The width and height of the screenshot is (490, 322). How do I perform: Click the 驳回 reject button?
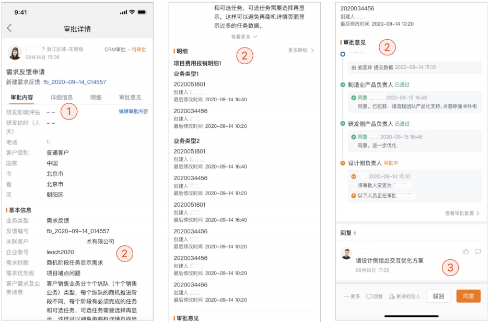click(x=438, y=296)
